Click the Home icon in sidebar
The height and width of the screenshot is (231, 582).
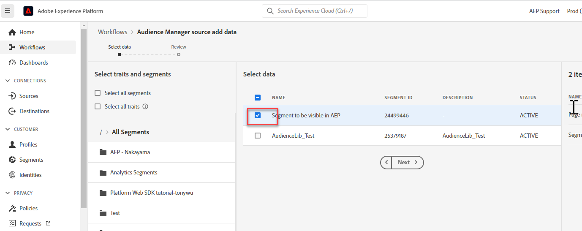(x=12, y=32)
